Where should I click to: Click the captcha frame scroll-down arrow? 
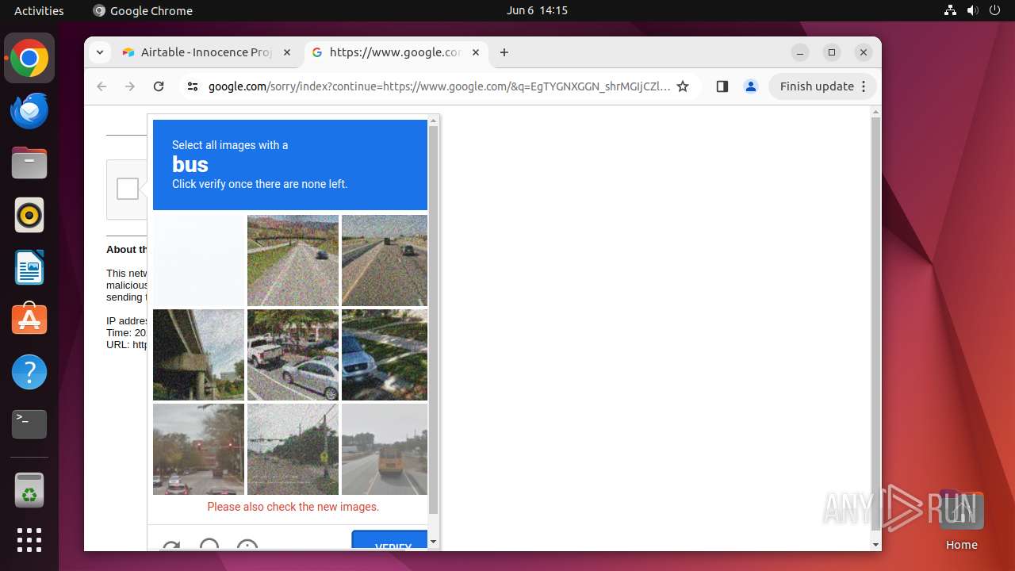pyautogui.click(x=433, y=542)
